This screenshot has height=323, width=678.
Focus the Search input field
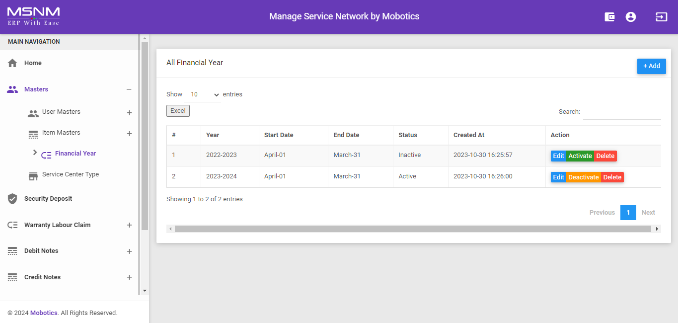point(621,112)
